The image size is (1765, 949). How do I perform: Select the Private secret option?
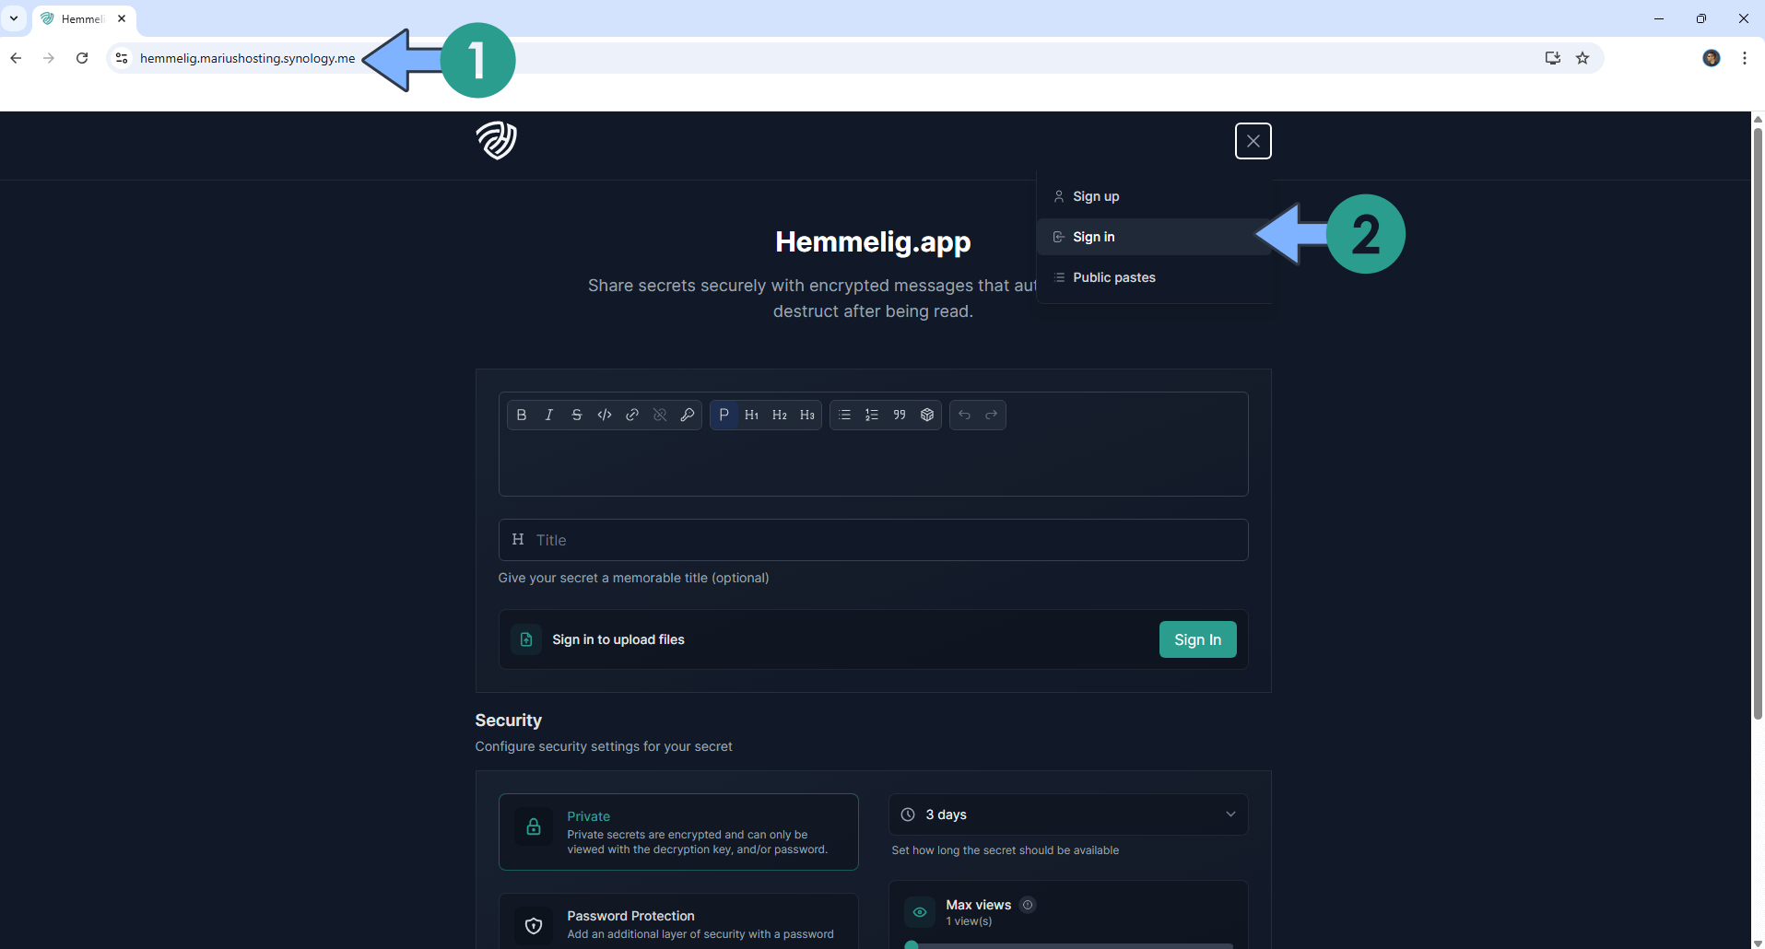point(678,832)
